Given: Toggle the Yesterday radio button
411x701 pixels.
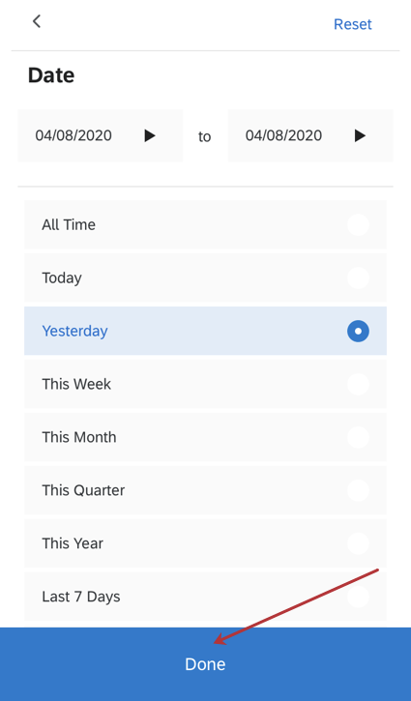Looking at the screenshot, I should pos(358,331).
